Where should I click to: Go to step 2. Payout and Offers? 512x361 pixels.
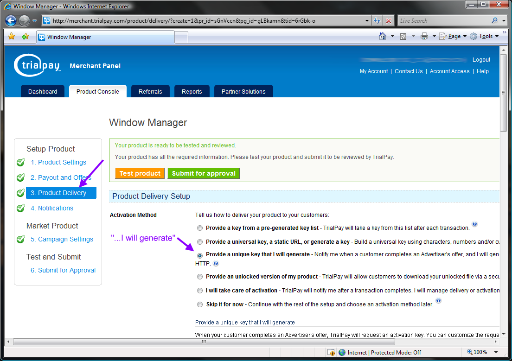61,177
